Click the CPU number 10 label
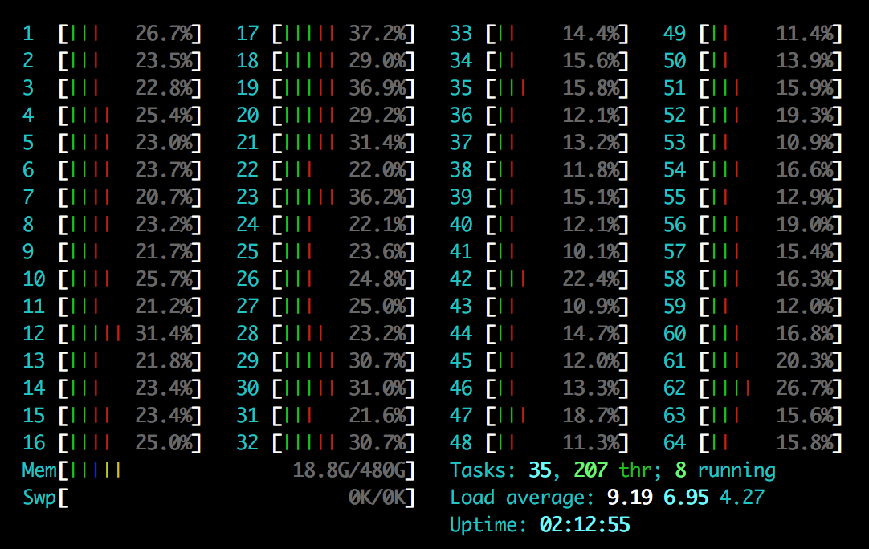This screenshot has height=549, width=869. pyautogui.click(x=34, y=279)
